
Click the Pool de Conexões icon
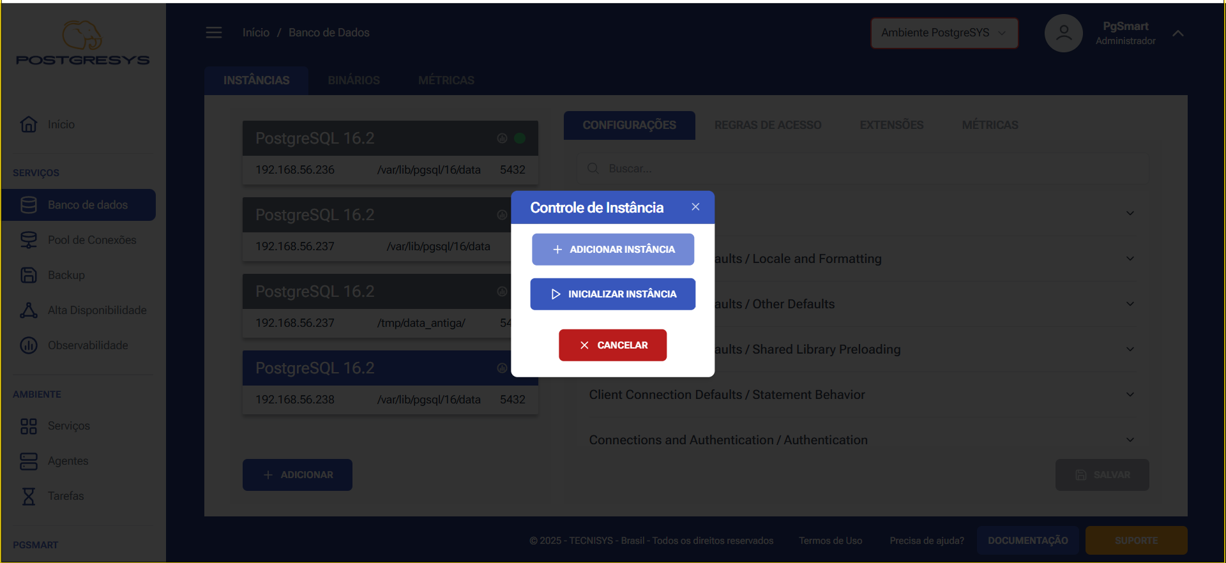coord(29,240)
